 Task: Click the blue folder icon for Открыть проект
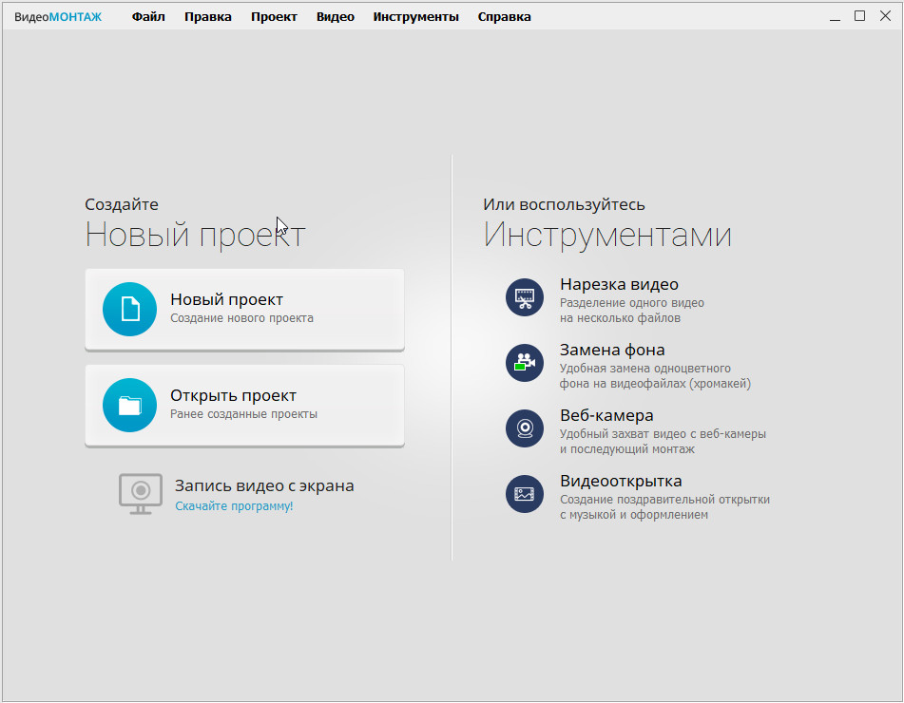[129, 405]
